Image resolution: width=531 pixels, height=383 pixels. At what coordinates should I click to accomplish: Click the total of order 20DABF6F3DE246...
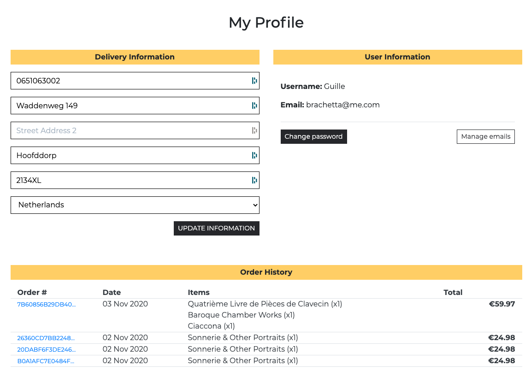(501, 349)
